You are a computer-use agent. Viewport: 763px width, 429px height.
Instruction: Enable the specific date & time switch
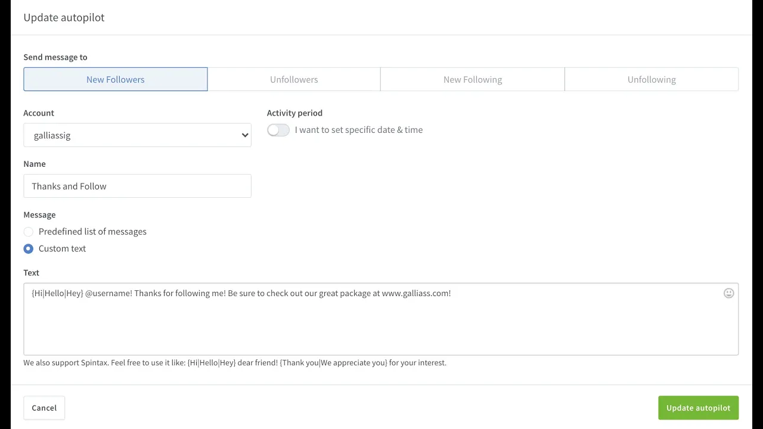(x=278, y=130)
